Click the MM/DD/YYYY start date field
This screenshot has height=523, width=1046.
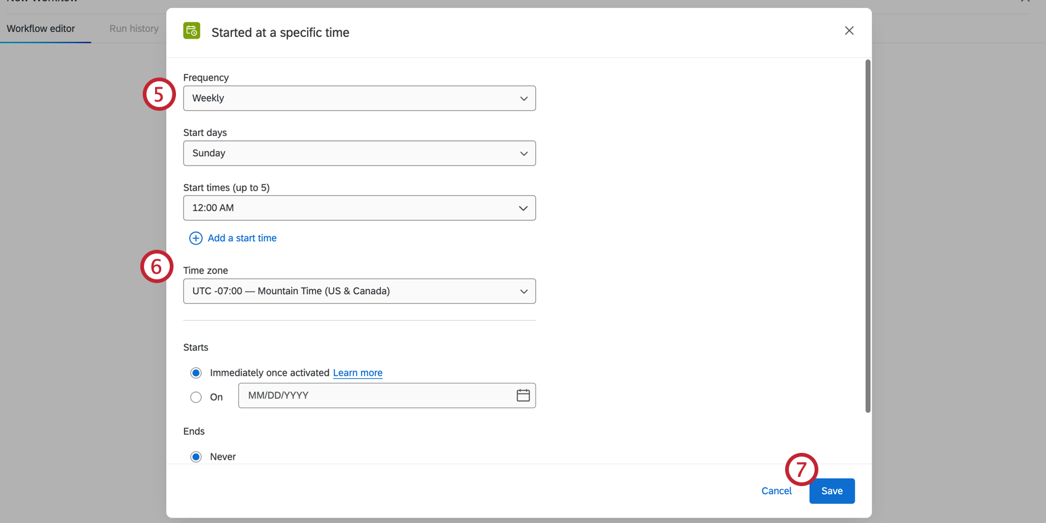375,396
